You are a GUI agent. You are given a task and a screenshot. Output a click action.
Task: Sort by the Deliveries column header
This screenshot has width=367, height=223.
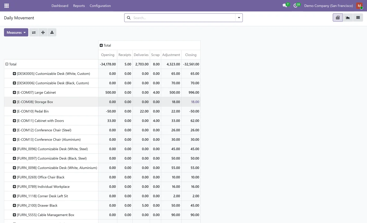[x=141, y=55]
